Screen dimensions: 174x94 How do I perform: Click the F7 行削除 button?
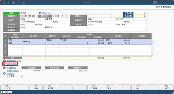coord(94,87)
